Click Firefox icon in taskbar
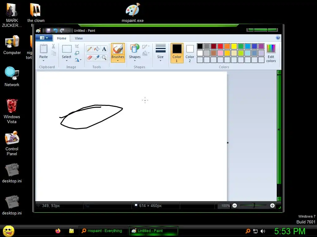Screen dimensions: 317x237 [x=58, y=231]
